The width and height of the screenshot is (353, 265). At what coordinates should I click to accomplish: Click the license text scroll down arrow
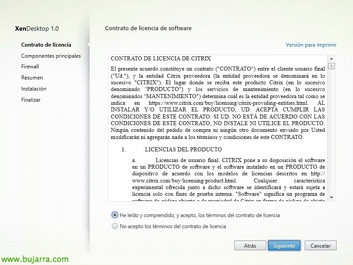(x=331, y=198)
